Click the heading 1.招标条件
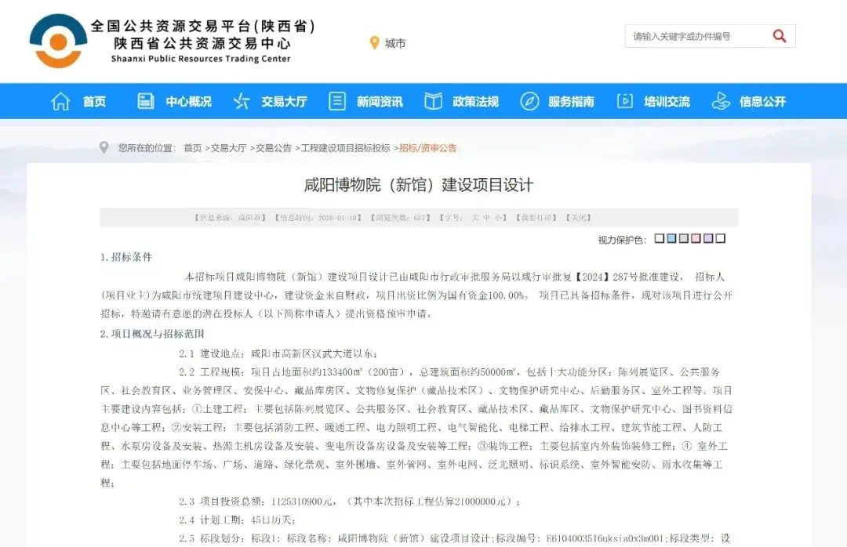The image size is (847, 547). coord(126,257)
